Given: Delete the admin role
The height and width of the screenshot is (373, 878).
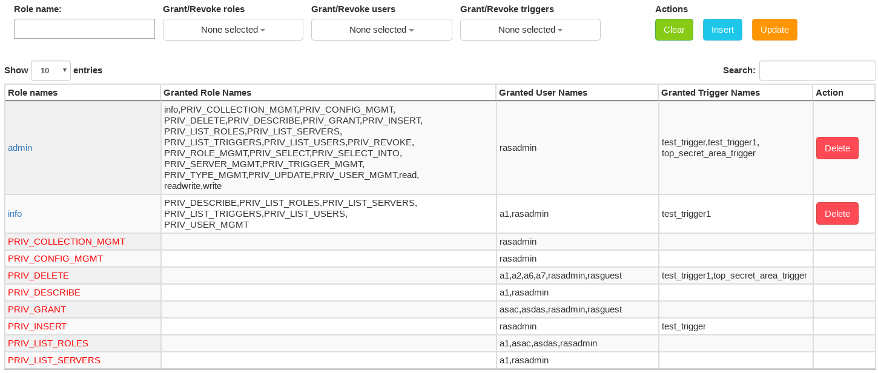Looking at the screenshot, I should click(x=837, y=148).
